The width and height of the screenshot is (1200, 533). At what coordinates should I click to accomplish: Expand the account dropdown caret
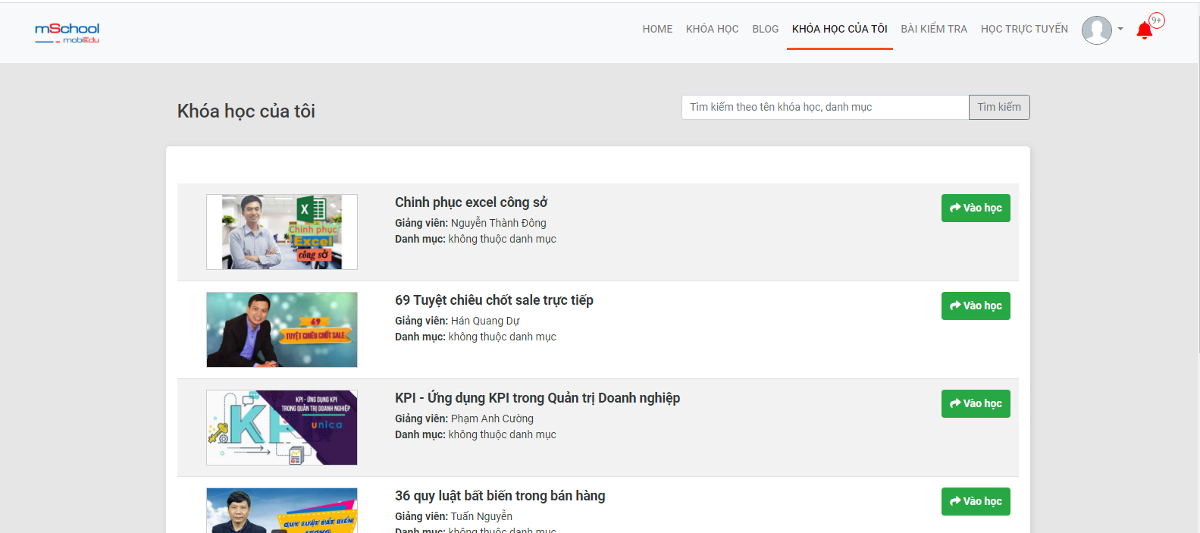point(1120,30)
